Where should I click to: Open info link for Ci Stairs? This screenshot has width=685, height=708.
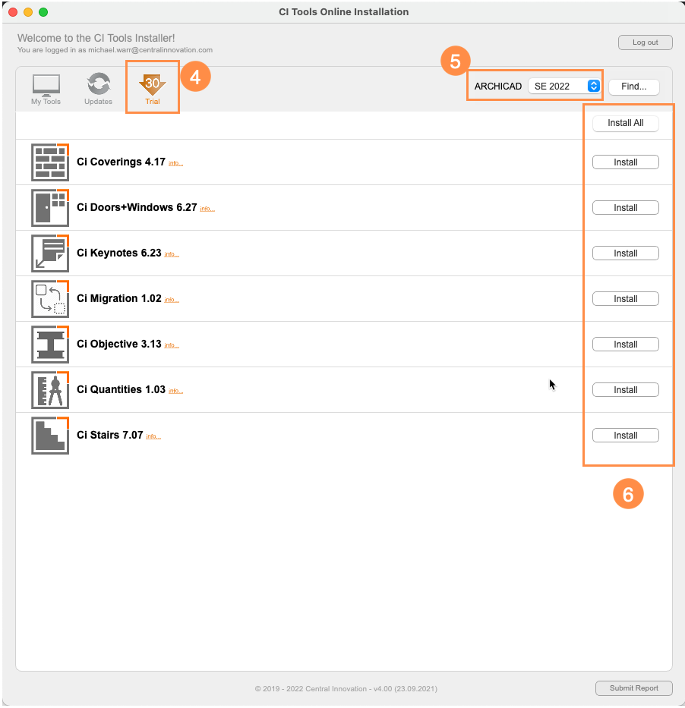[x=153, y=437]
